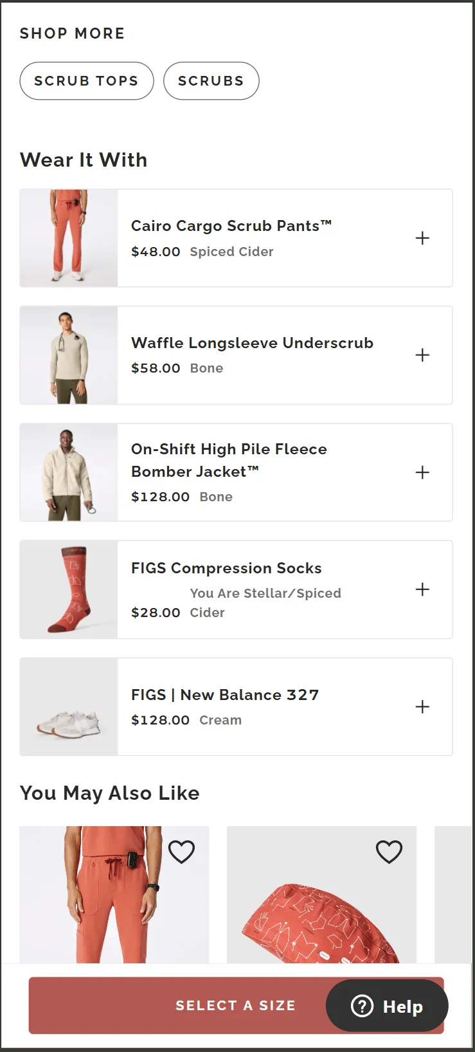Add Waffle Longsleeve Underscrub using plus icon
Image resolution: width=475 pixels, height=1052 pixels.
point(422,355)
